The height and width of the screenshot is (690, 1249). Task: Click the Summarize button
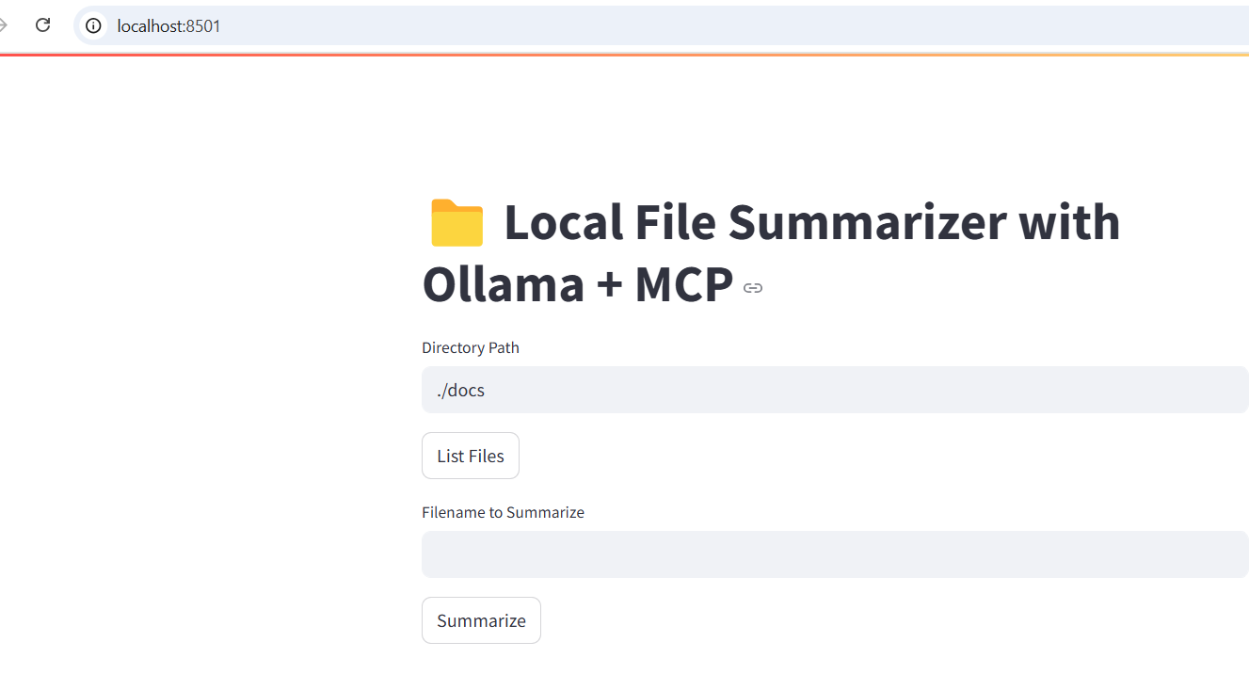(481, 620)
